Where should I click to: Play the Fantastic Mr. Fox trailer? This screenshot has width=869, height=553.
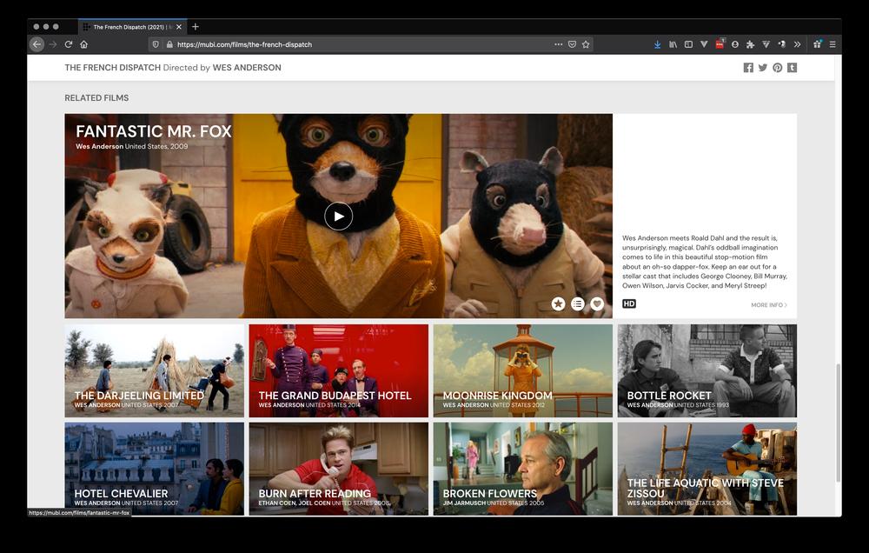[339, 217]
